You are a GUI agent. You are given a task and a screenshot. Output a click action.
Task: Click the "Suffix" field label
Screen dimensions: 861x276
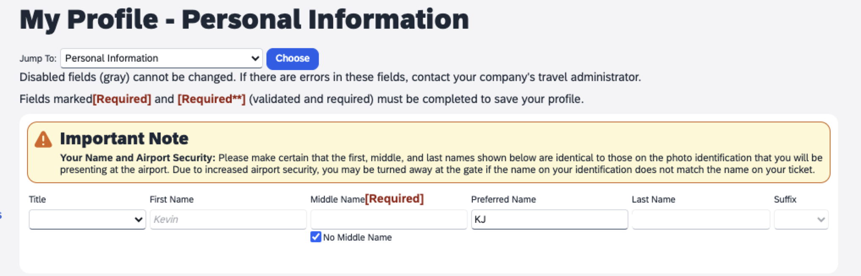pos(785,200)
